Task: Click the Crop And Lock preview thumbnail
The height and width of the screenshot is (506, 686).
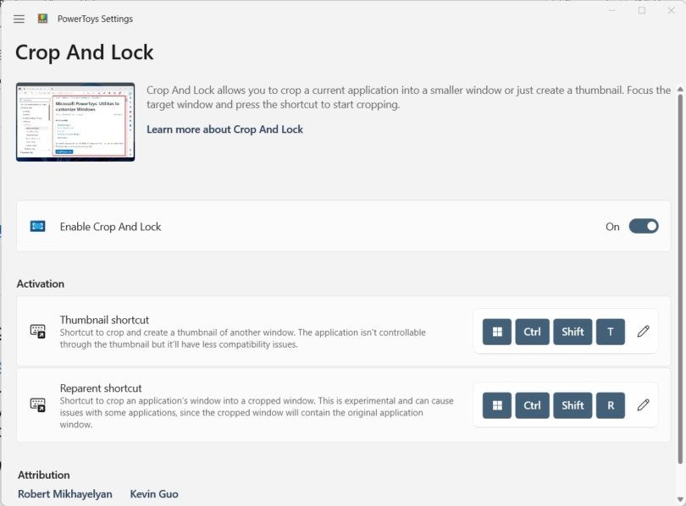Action: coord(75,121)
